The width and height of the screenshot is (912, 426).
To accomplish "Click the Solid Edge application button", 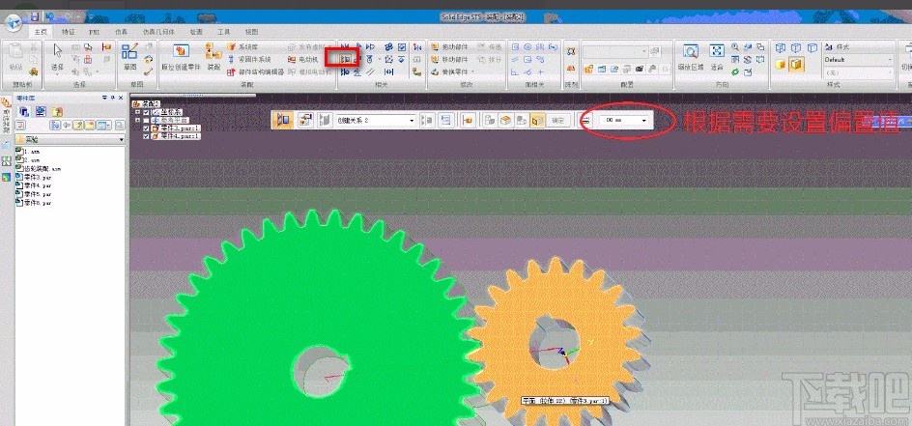I will pos(13,22).
